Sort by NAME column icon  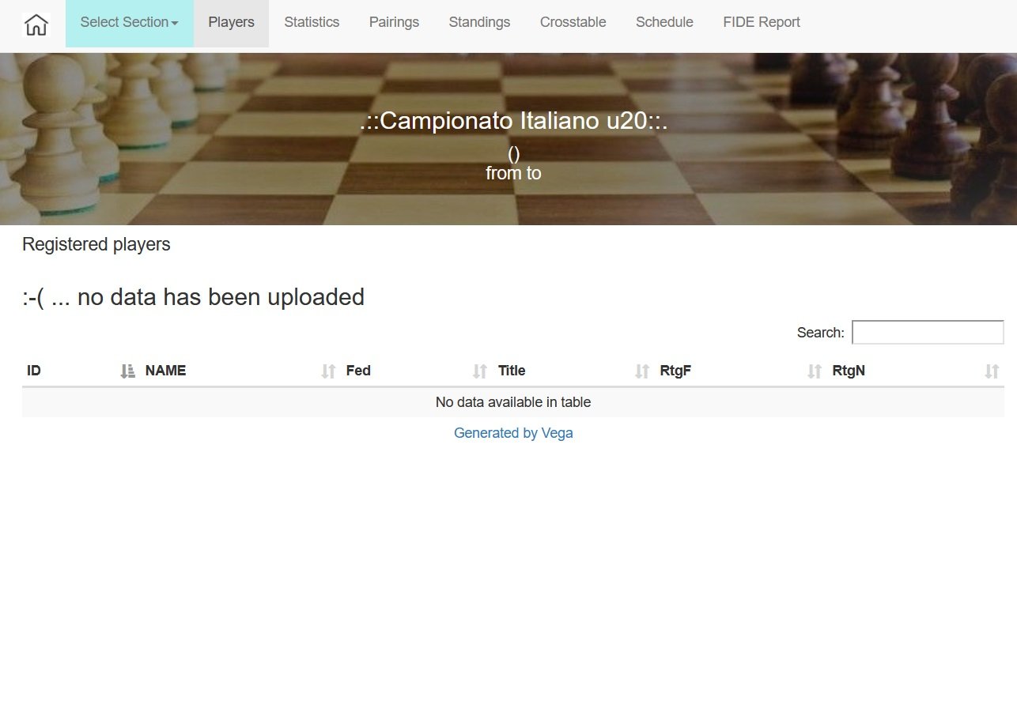pyautogui.click(x=329, y=371)
